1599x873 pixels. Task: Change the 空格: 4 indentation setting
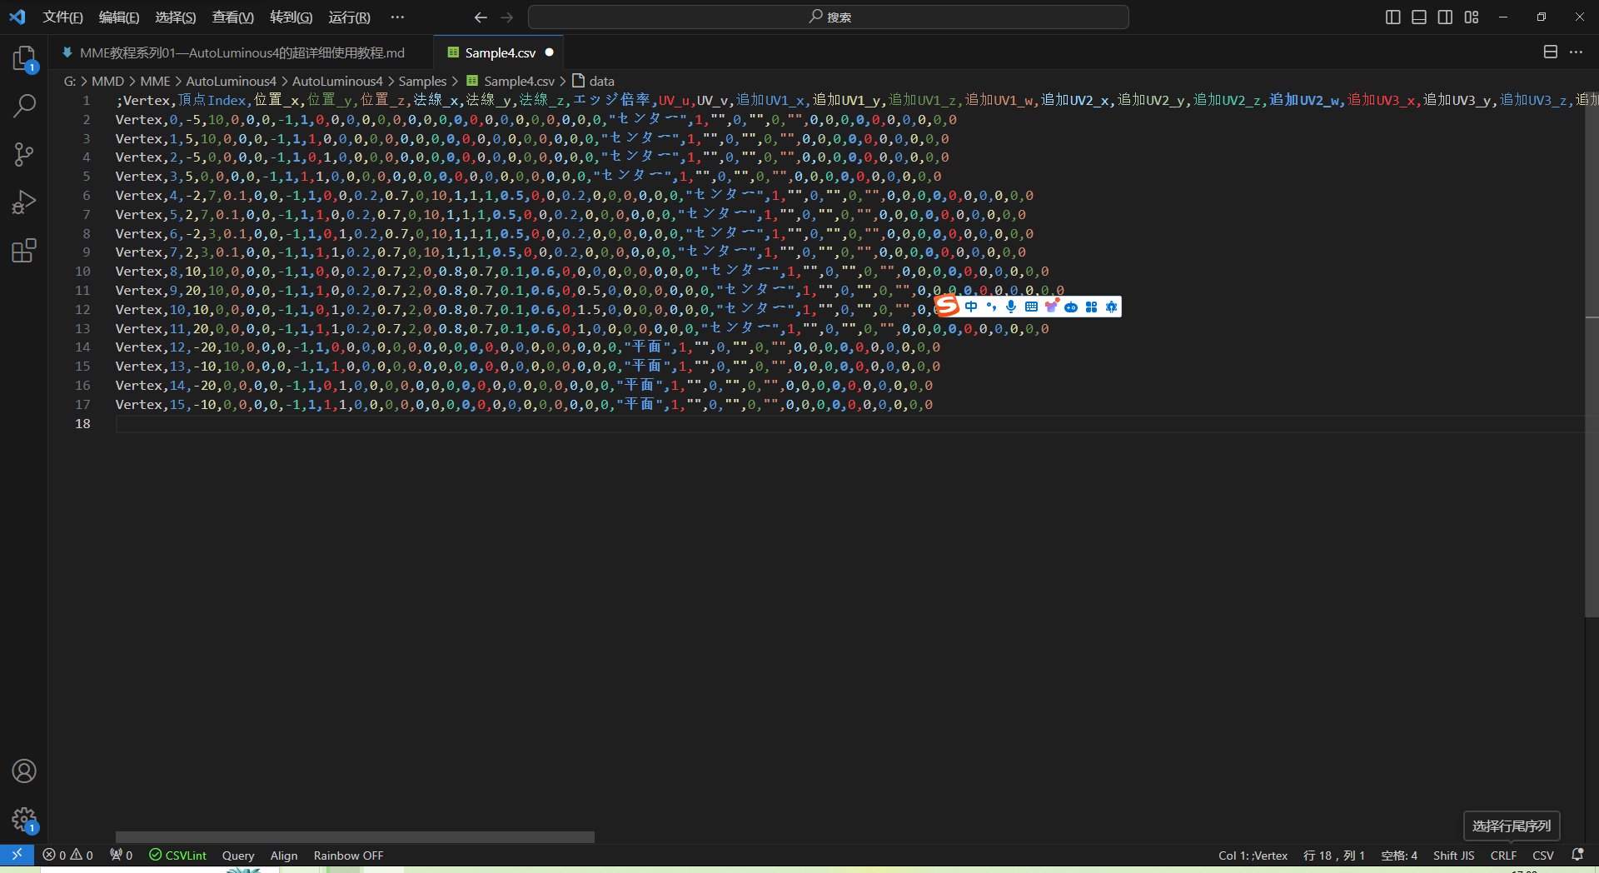coord(1399,855)
